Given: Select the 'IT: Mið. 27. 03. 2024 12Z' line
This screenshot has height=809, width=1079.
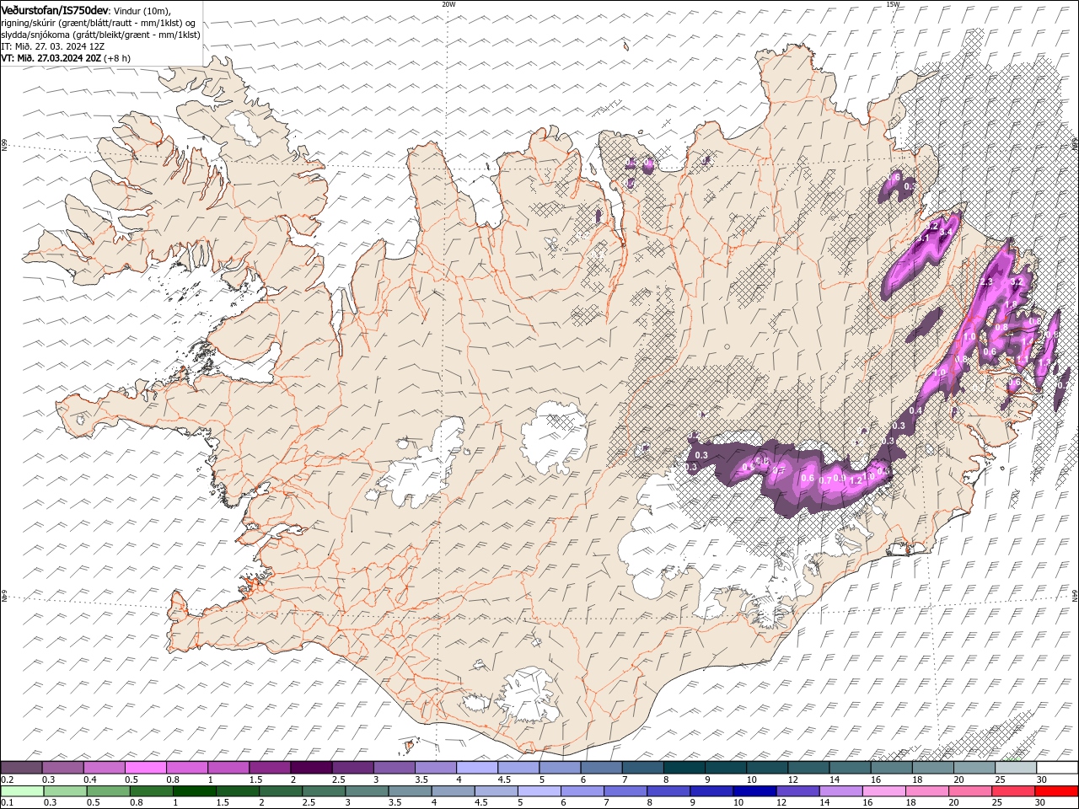Looking at the screenshot, I should [52, 46].
